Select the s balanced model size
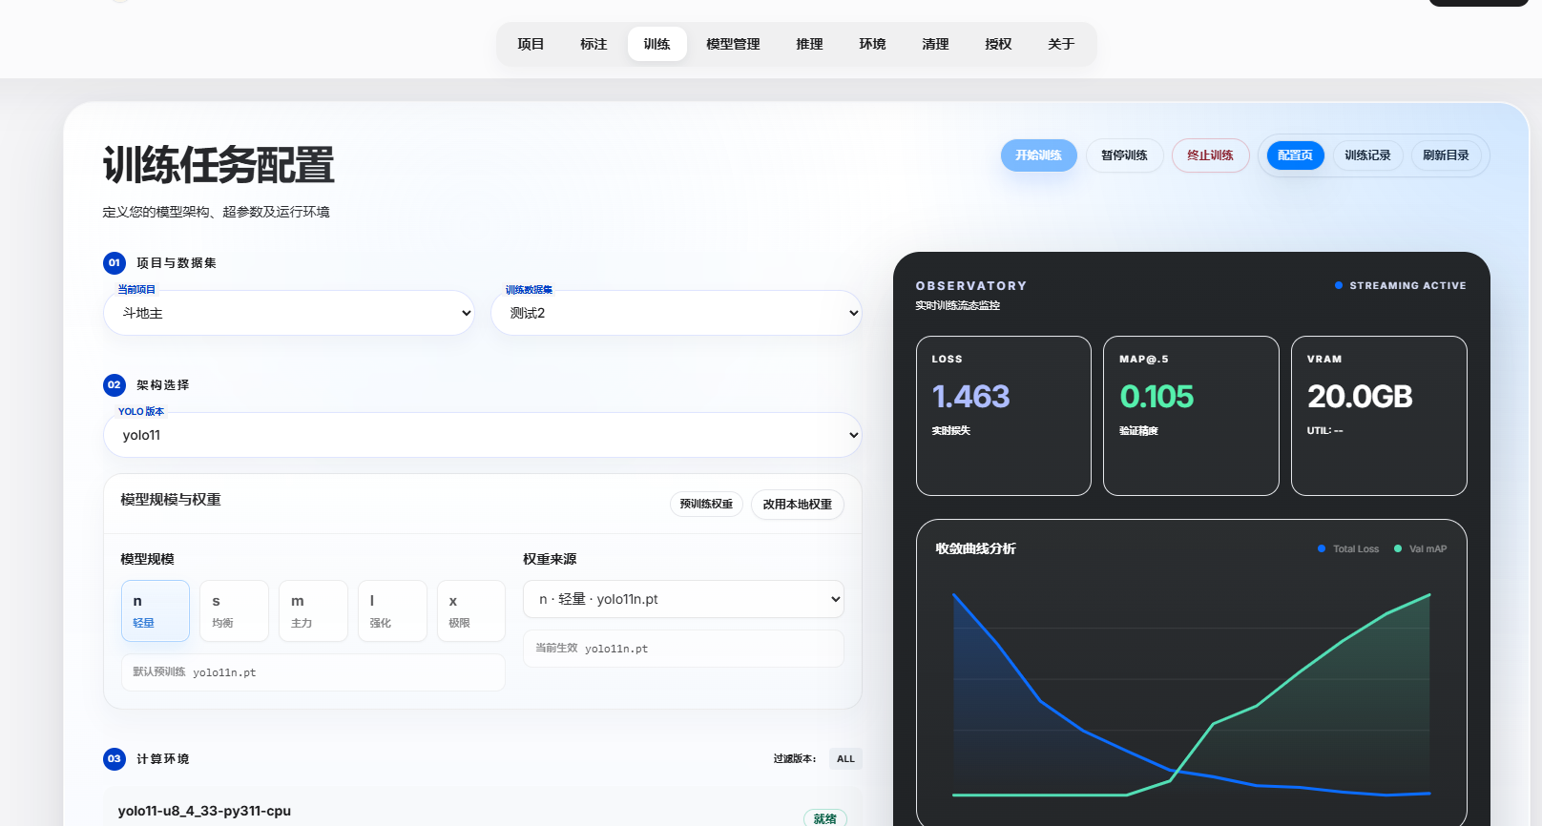1542x826 pixels. click(x=234, y=610)
